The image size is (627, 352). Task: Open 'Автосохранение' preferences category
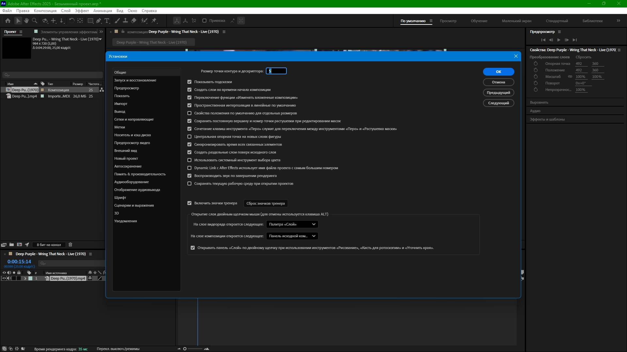(128, 166)
